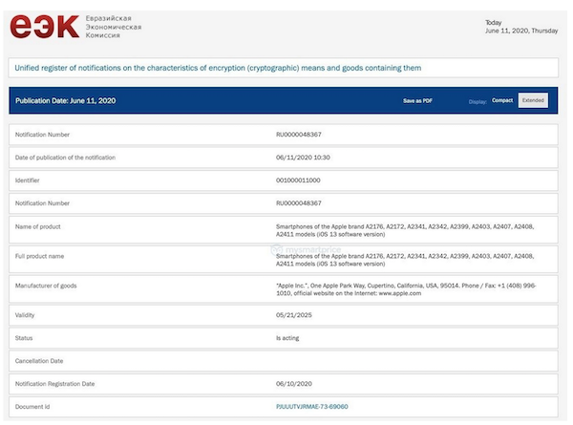Viewport: 573px width, 425px height.
Task: Click the Display label in blue header
Action: 477,101
